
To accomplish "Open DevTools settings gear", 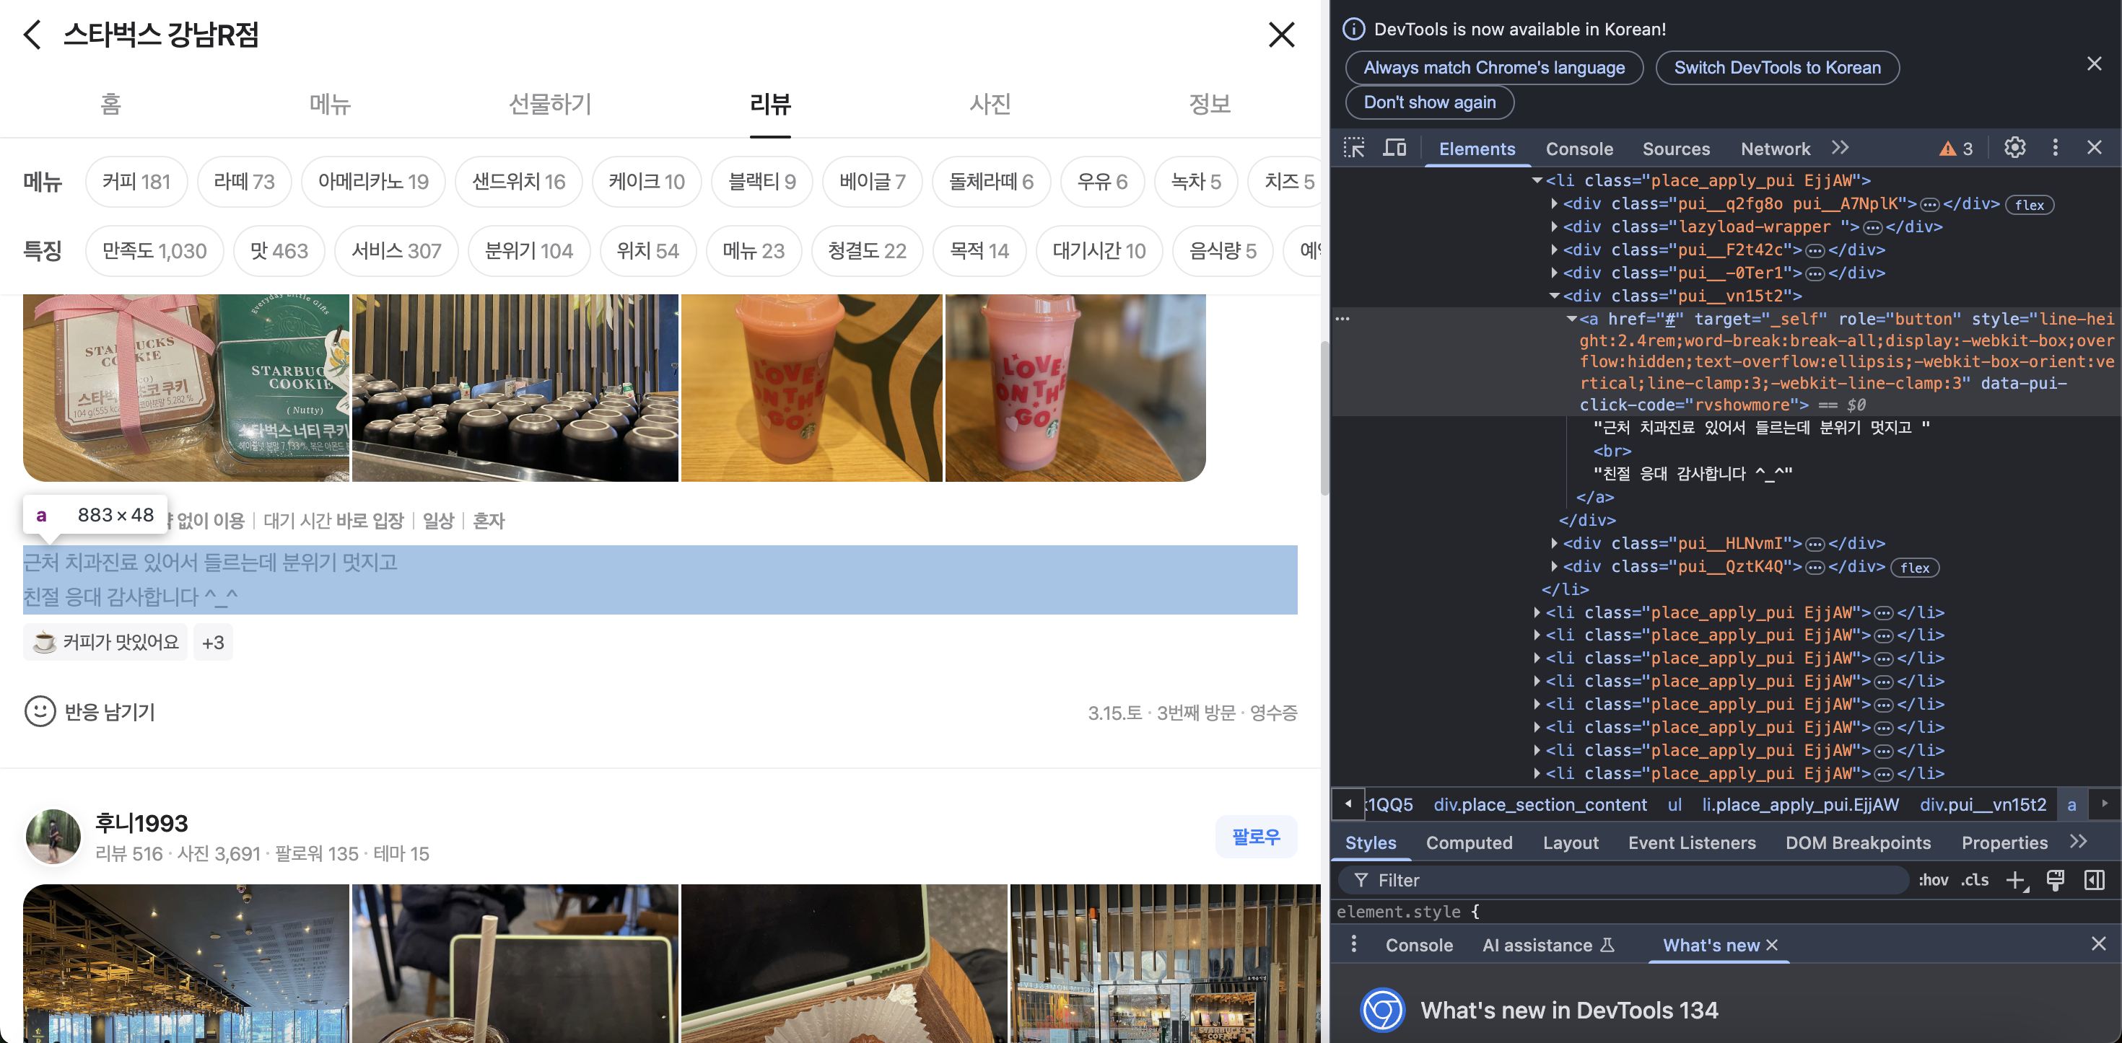I will (2014, 148).
